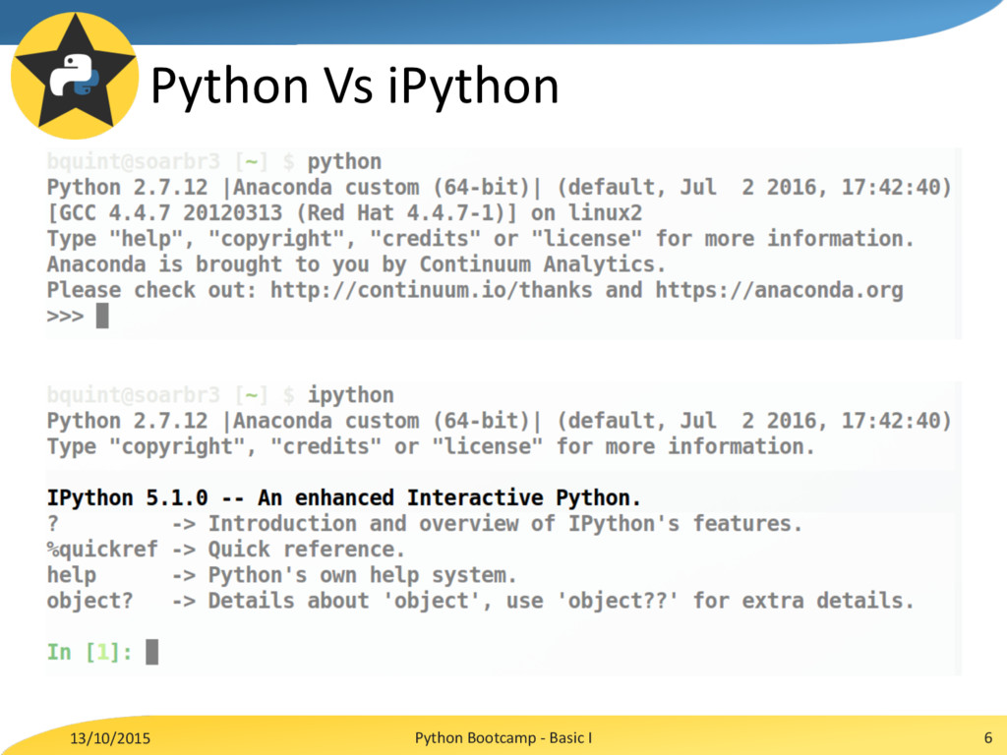Click the line starting 'Type "copyright", "credits"' in the ipython terminal
This screenshot has height=755, width=1007.
431,446
